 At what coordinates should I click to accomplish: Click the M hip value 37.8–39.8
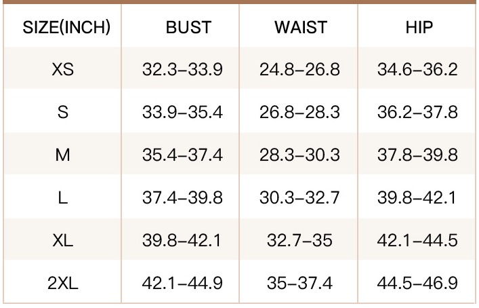pyautogui.click(x=417, y=155)
